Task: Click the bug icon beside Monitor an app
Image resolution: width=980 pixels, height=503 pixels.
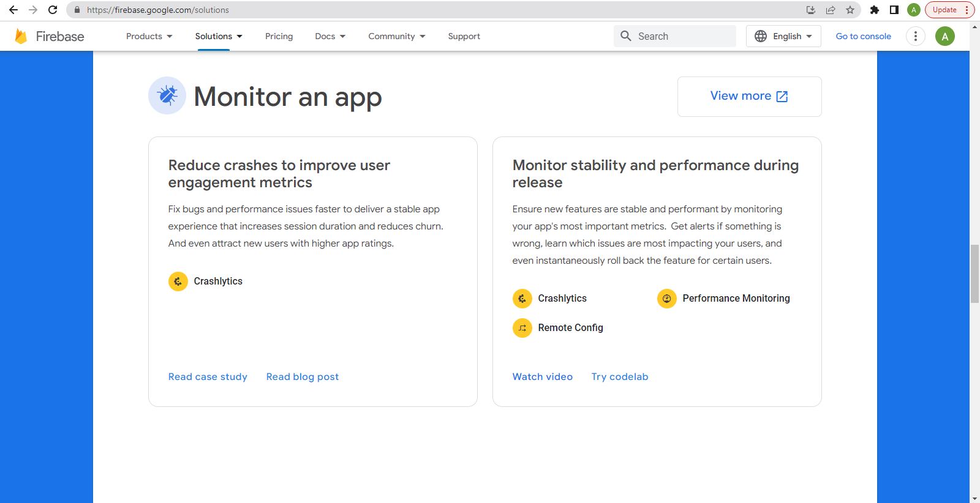Action: 167,95
